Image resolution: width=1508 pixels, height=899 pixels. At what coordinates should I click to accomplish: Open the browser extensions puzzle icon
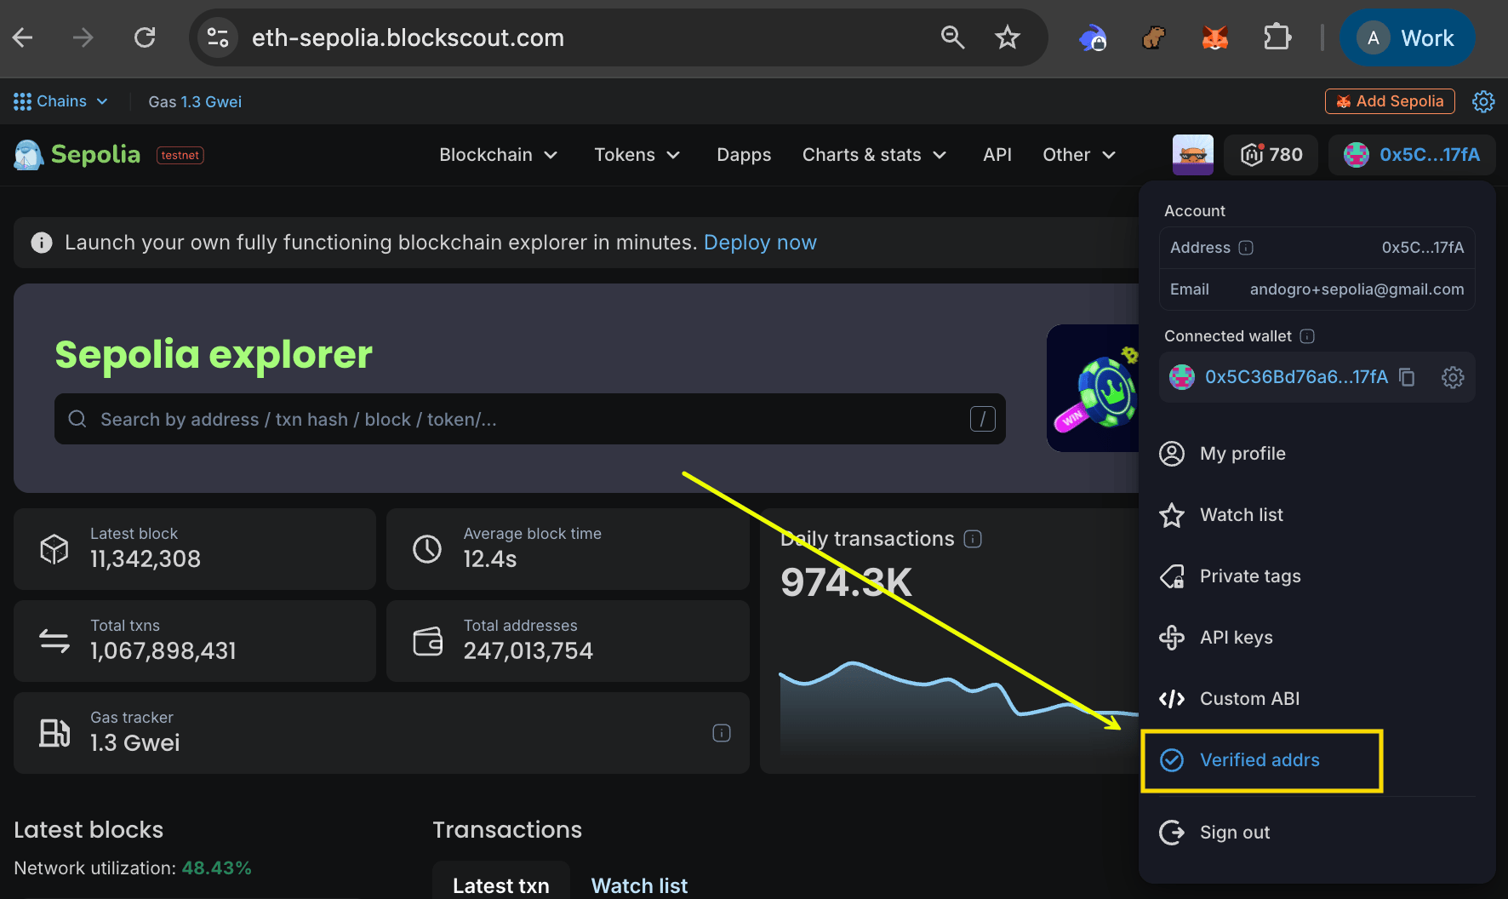pyautogui.click(x=1277, y=37)
